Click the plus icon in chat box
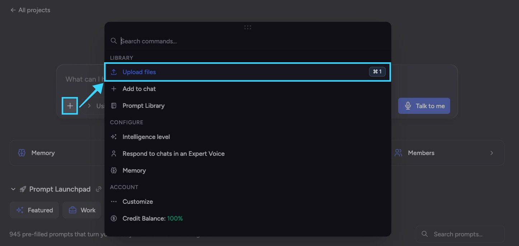This screenshot has width=519, height=246. click(70, 106)
